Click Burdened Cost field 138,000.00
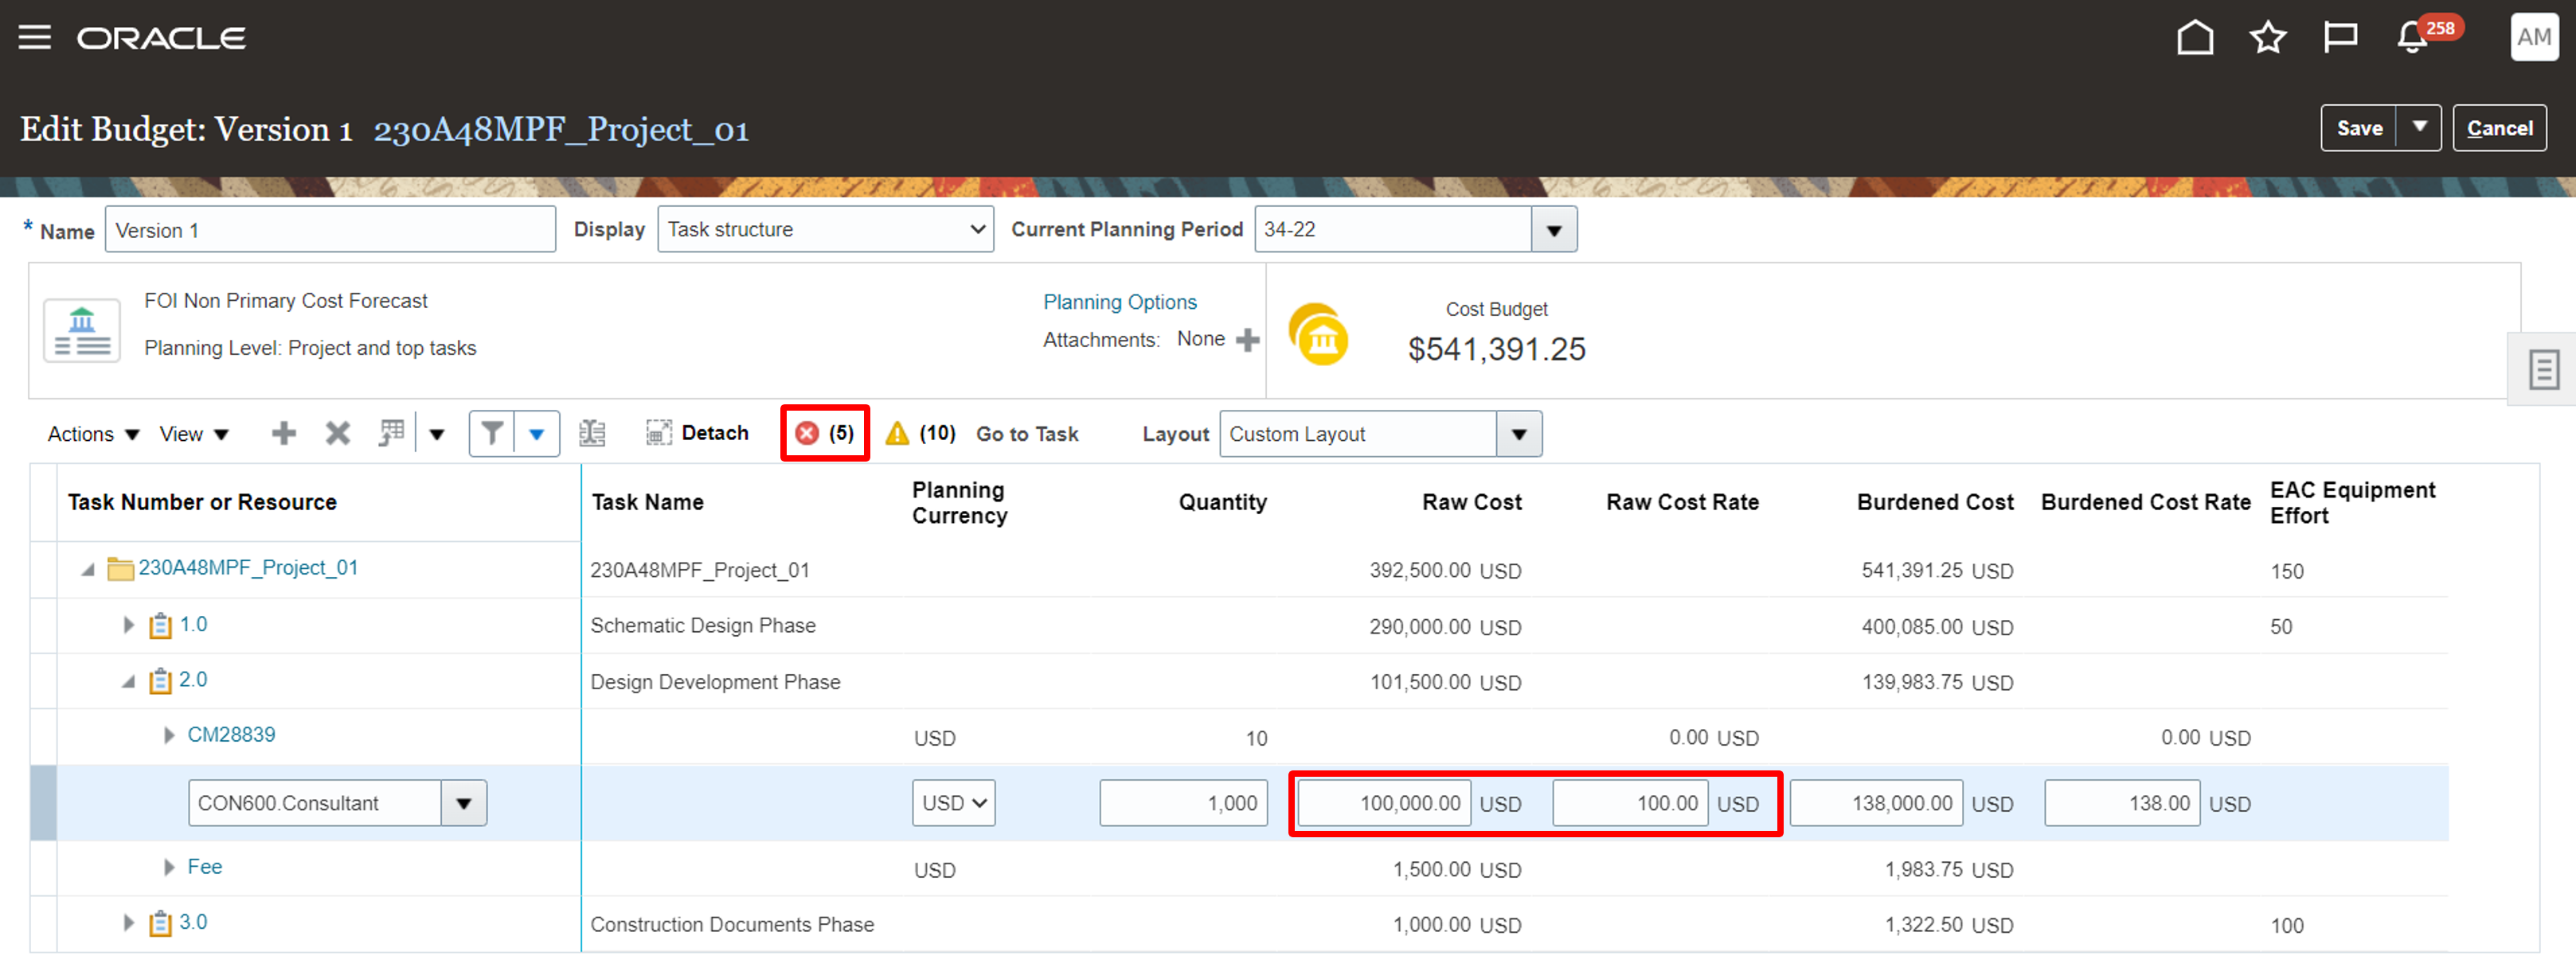Viewport: 2576px width, 963px height. coord(1876,803)
